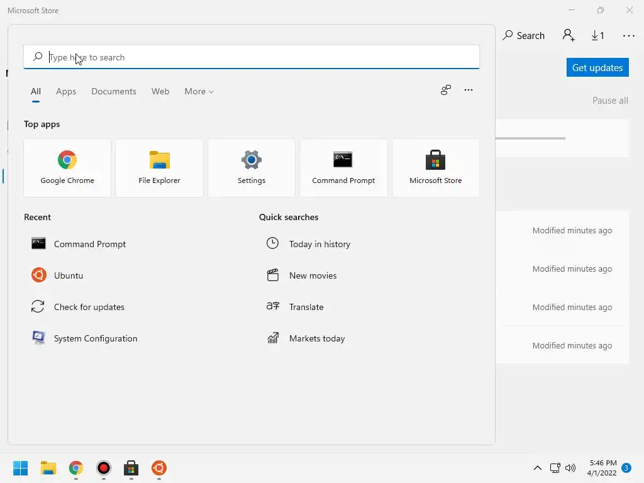Viewport: 644px width, 483px height.
Task: Open the Microsoft Store downloads indicator
Action: (x=597, y=36)
